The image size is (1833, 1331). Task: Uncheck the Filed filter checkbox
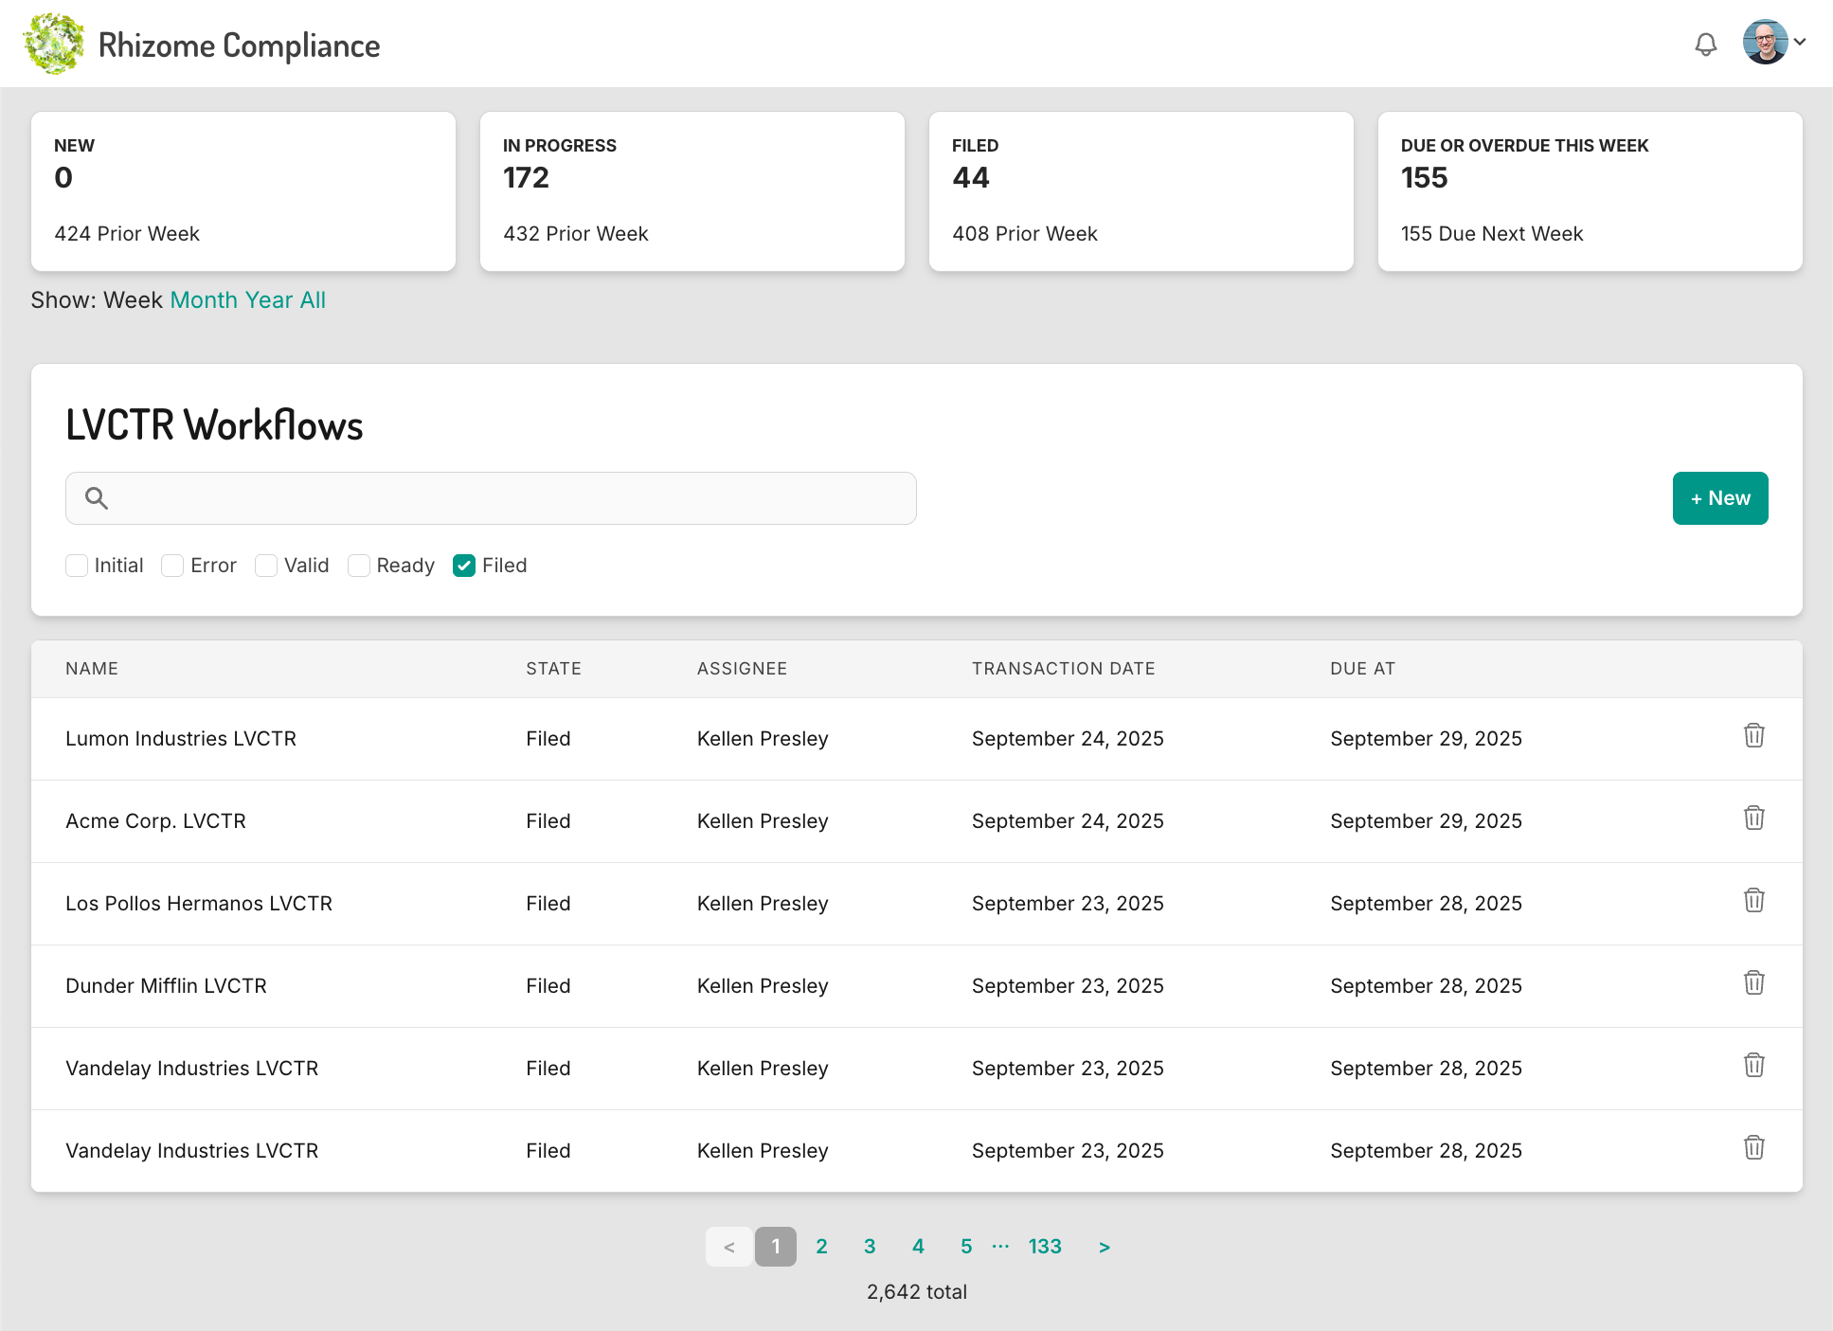coord(464,566)
